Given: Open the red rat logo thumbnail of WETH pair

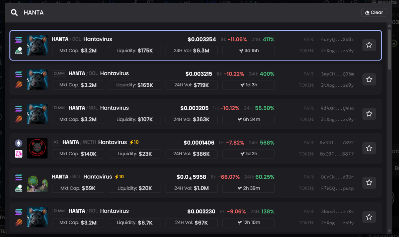Looking at the screenshot, I should [37, 148].
